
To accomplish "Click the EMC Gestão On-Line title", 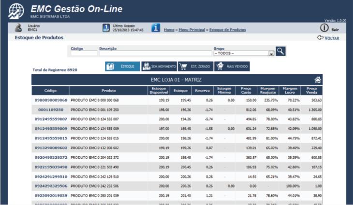I will (76, 9).
